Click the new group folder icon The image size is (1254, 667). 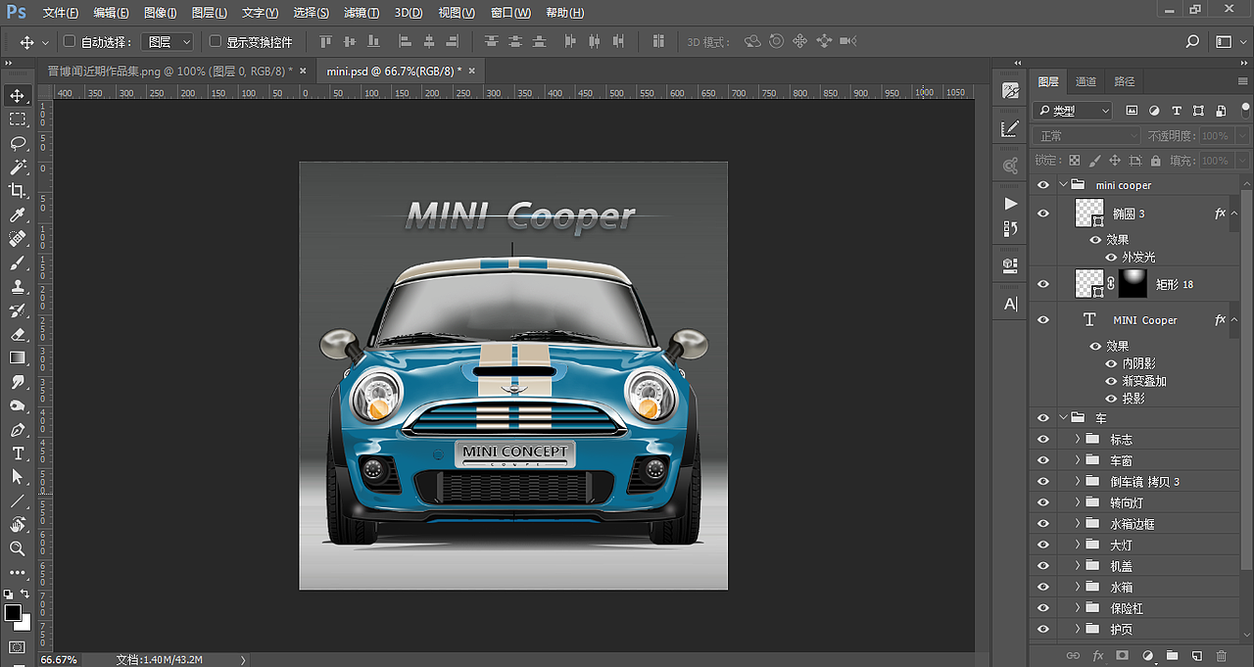(x=1172, y=655)
